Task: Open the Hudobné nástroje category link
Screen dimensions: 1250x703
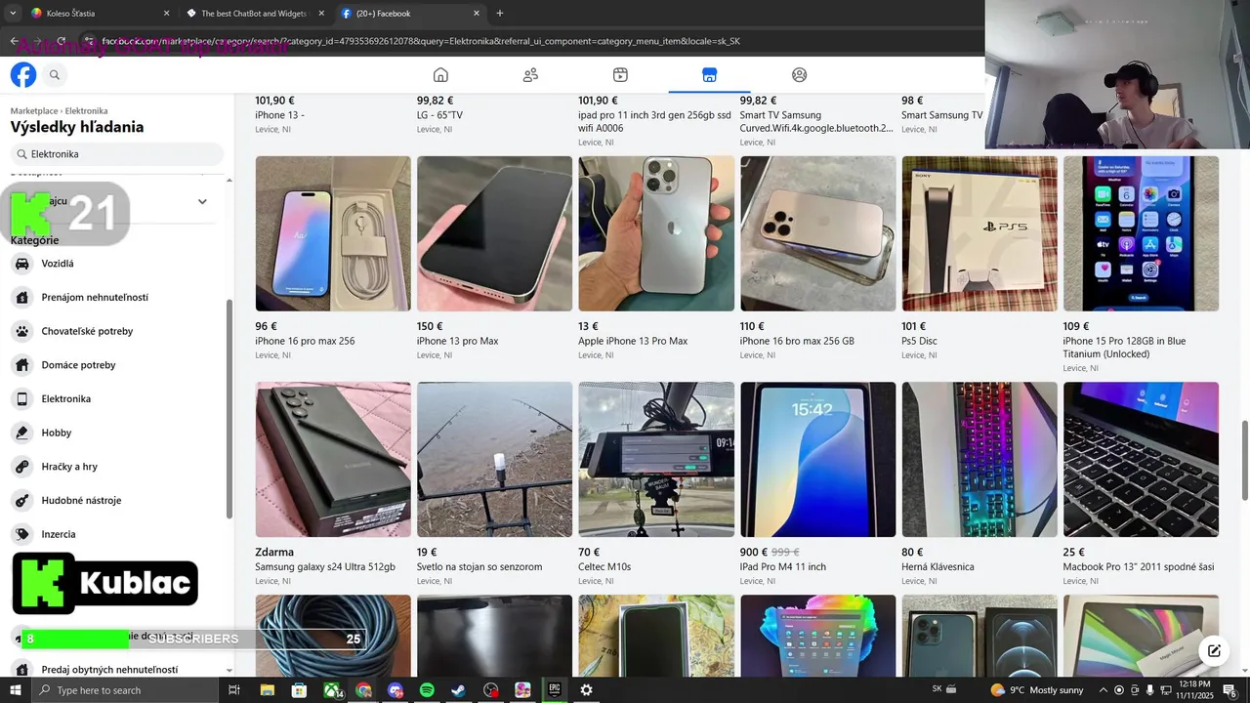Action: click(x=81, y=500)
